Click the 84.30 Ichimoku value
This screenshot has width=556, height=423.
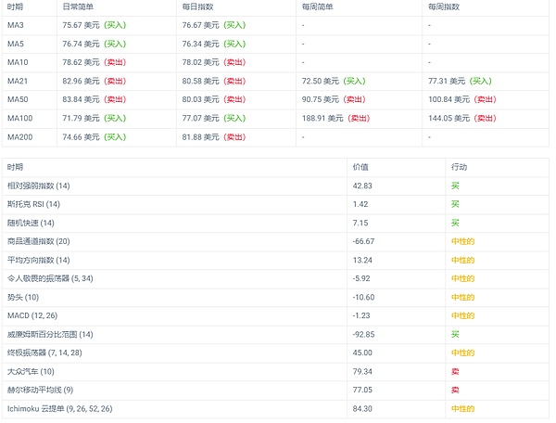[362, 409]
